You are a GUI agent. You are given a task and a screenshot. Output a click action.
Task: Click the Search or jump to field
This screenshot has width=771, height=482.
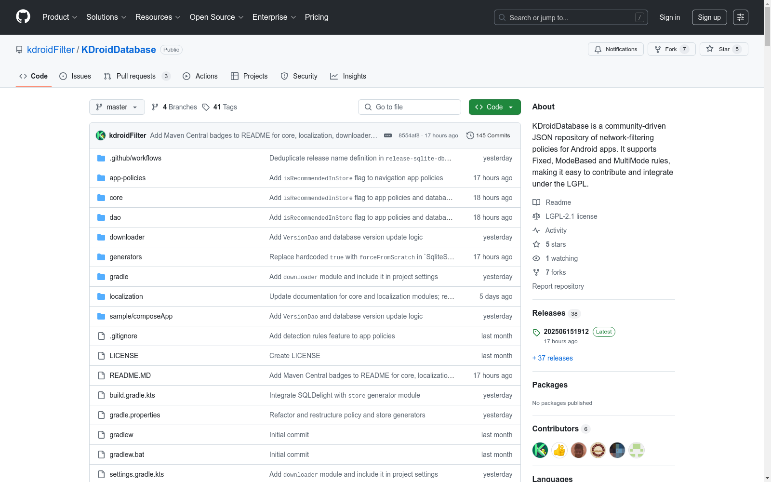click(571, 17)
